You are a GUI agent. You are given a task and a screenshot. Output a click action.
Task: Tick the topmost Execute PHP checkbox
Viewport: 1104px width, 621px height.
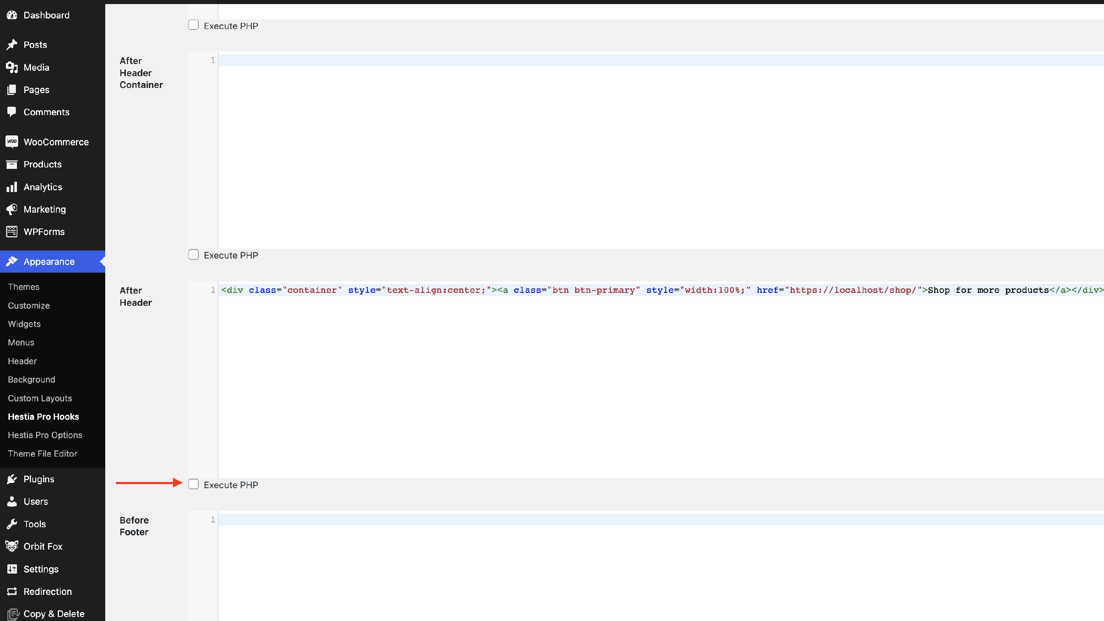click(x=194, y=25)
